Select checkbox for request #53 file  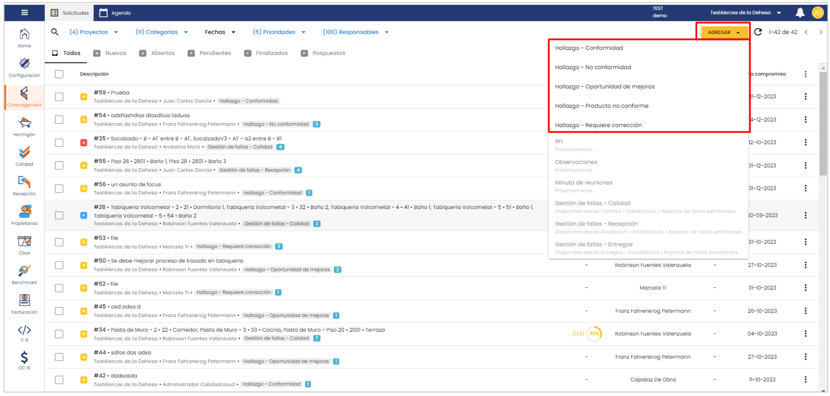[x=59, y=242]
